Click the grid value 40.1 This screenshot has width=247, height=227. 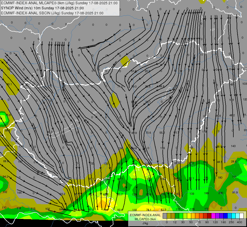pyautogui.click(x=9, y=84)
